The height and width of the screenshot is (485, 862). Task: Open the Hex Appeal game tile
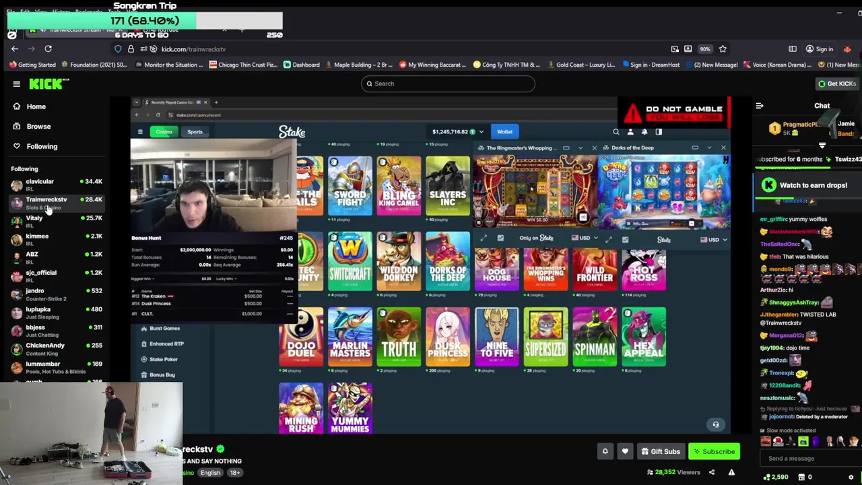[x=644, y=337]
